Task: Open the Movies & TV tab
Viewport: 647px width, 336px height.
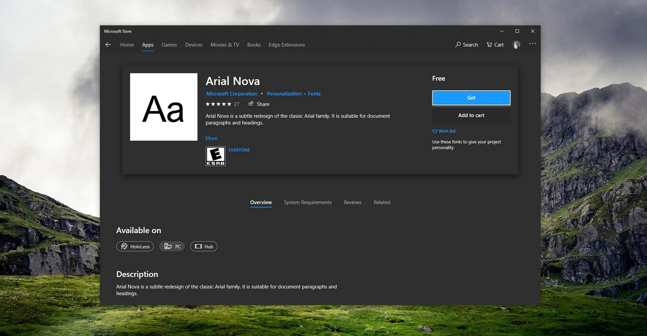Action: 225,45
